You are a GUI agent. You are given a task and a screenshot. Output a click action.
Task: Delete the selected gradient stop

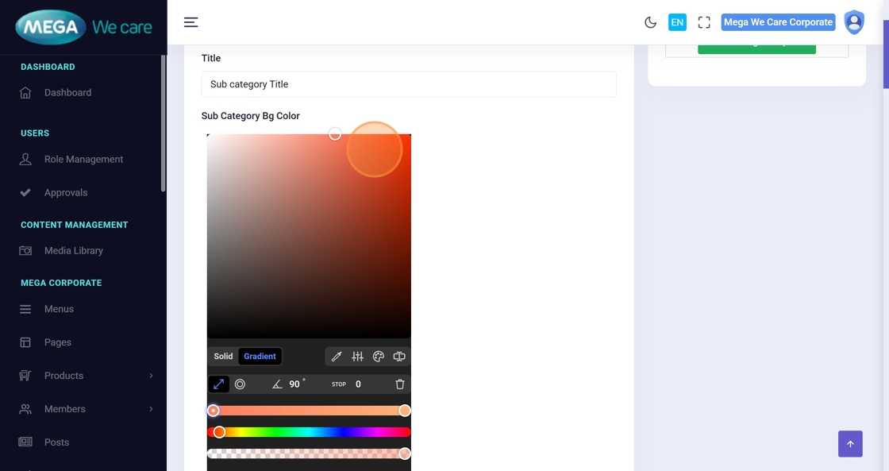(400, 384)
